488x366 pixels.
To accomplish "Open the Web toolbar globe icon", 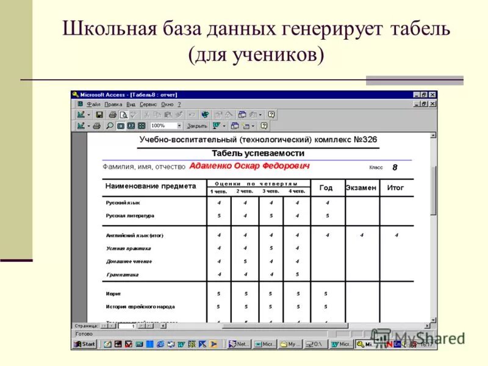I will 205,115.
